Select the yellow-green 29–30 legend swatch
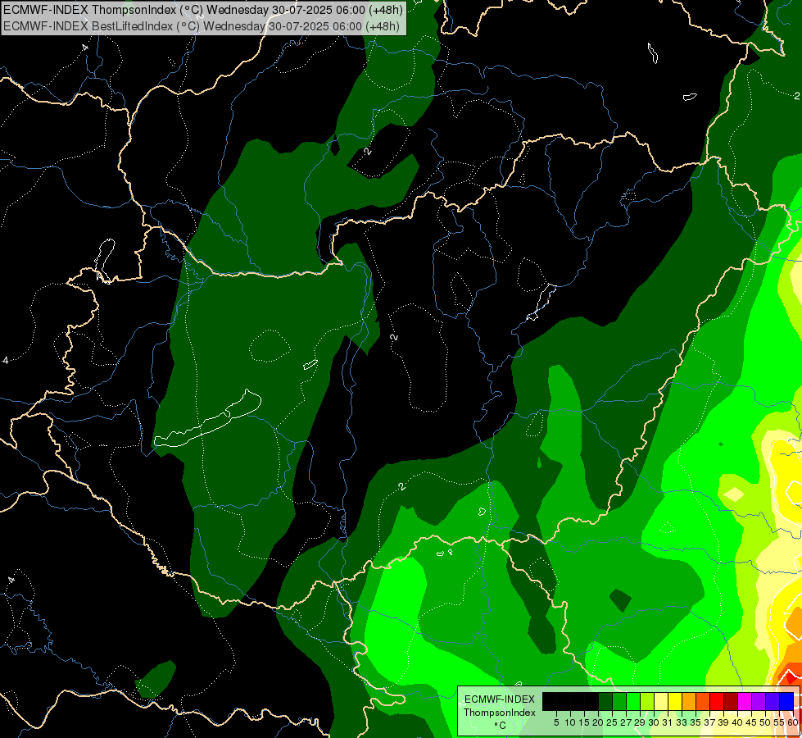802x738 pixels. (x=647, y=701)
